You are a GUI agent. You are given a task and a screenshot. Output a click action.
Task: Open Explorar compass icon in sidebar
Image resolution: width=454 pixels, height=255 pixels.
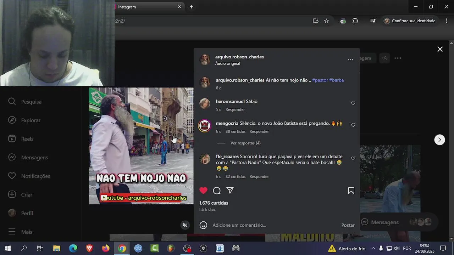click(x=12, y=120)
